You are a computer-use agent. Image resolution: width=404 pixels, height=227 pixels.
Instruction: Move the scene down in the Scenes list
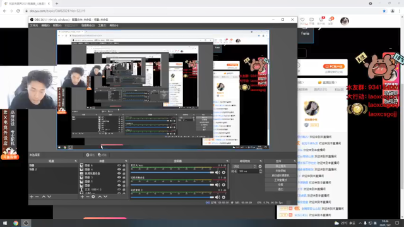point(49,197)
